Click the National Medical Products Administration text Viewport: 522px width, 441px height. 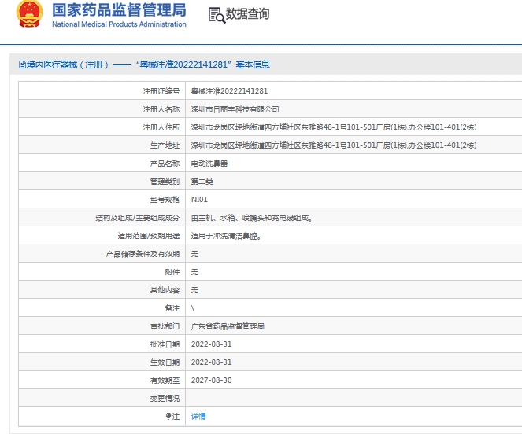(119, 24)
